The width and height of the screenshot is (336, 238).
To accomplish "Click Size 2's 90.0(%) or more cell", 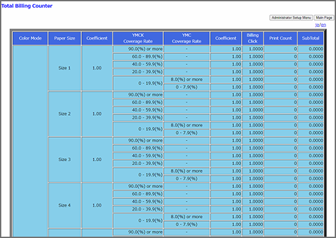I will 138,95.
